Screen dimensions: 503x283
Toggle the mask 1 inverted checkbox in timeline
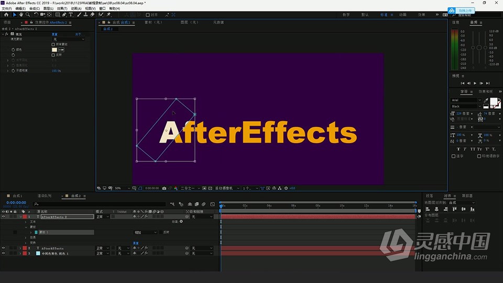[x=161, y=232]
